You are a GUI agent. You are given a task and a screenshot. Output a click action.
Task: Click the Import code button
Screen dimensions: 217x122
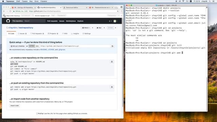tap(15, 106)
